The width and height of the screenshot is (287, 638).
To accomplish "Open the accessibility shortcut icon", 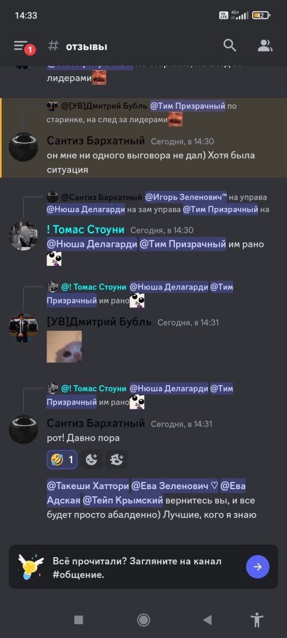I will pos(257,620).
